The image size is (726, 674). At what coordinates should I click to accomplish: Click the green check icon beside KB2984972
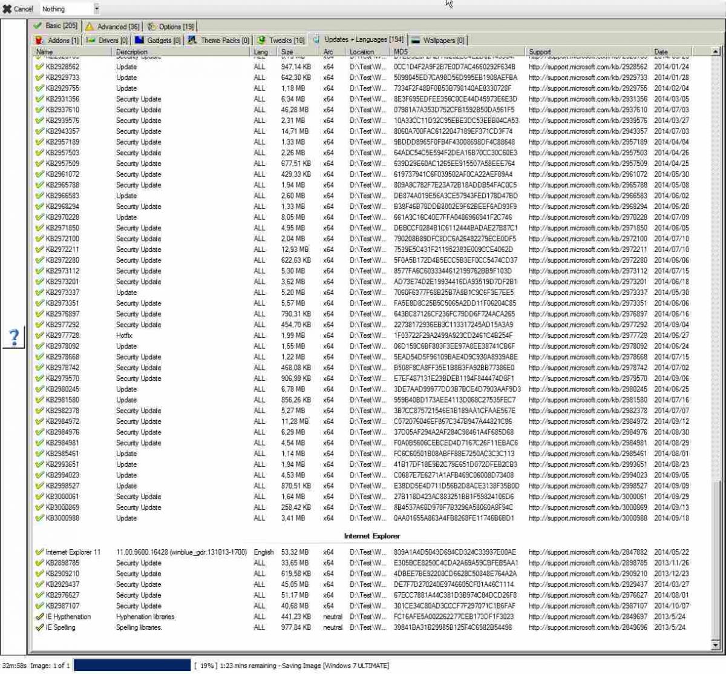(40, 421)
